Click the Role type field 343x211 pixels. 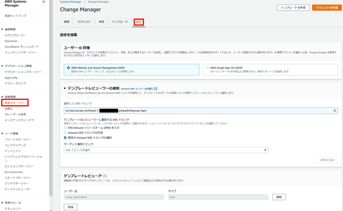[218, 197]
